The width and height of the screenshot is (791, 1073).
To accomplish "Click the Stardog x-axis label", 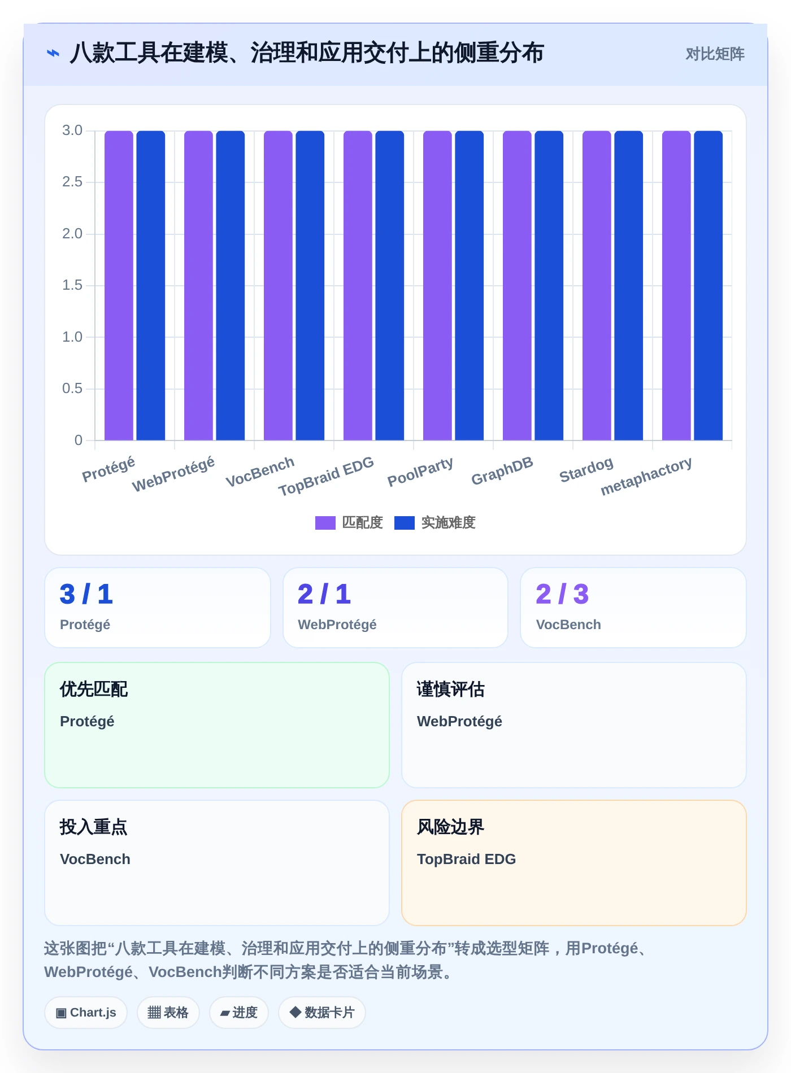I will click(586, 470).
